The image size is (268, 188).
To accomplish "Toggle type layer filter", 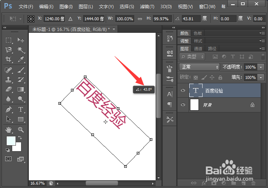I will coord(233,57).
